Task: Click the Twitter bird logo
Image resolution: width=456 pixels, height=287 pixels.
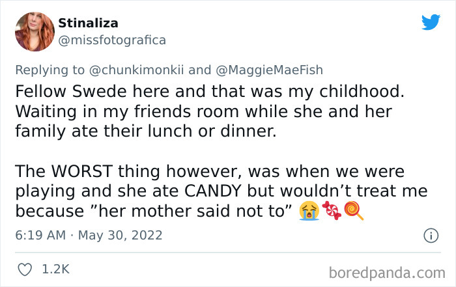Action: coord(431,23)
